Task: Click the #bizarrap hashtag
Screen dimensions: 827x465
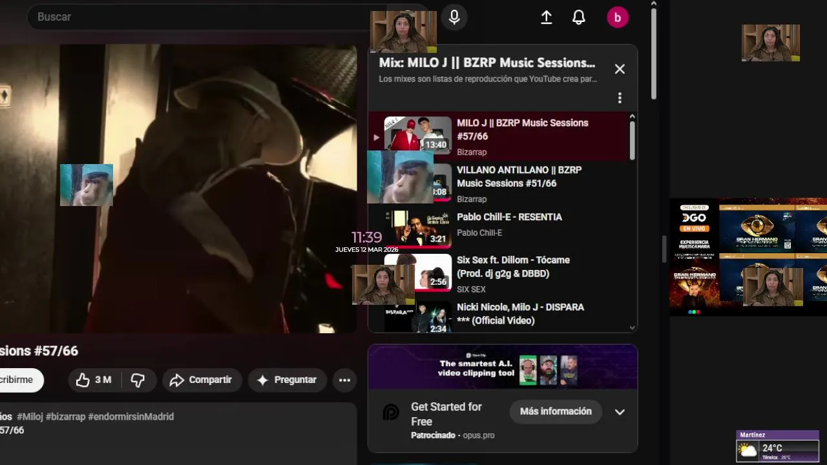Action: click(x=65, y=417)
